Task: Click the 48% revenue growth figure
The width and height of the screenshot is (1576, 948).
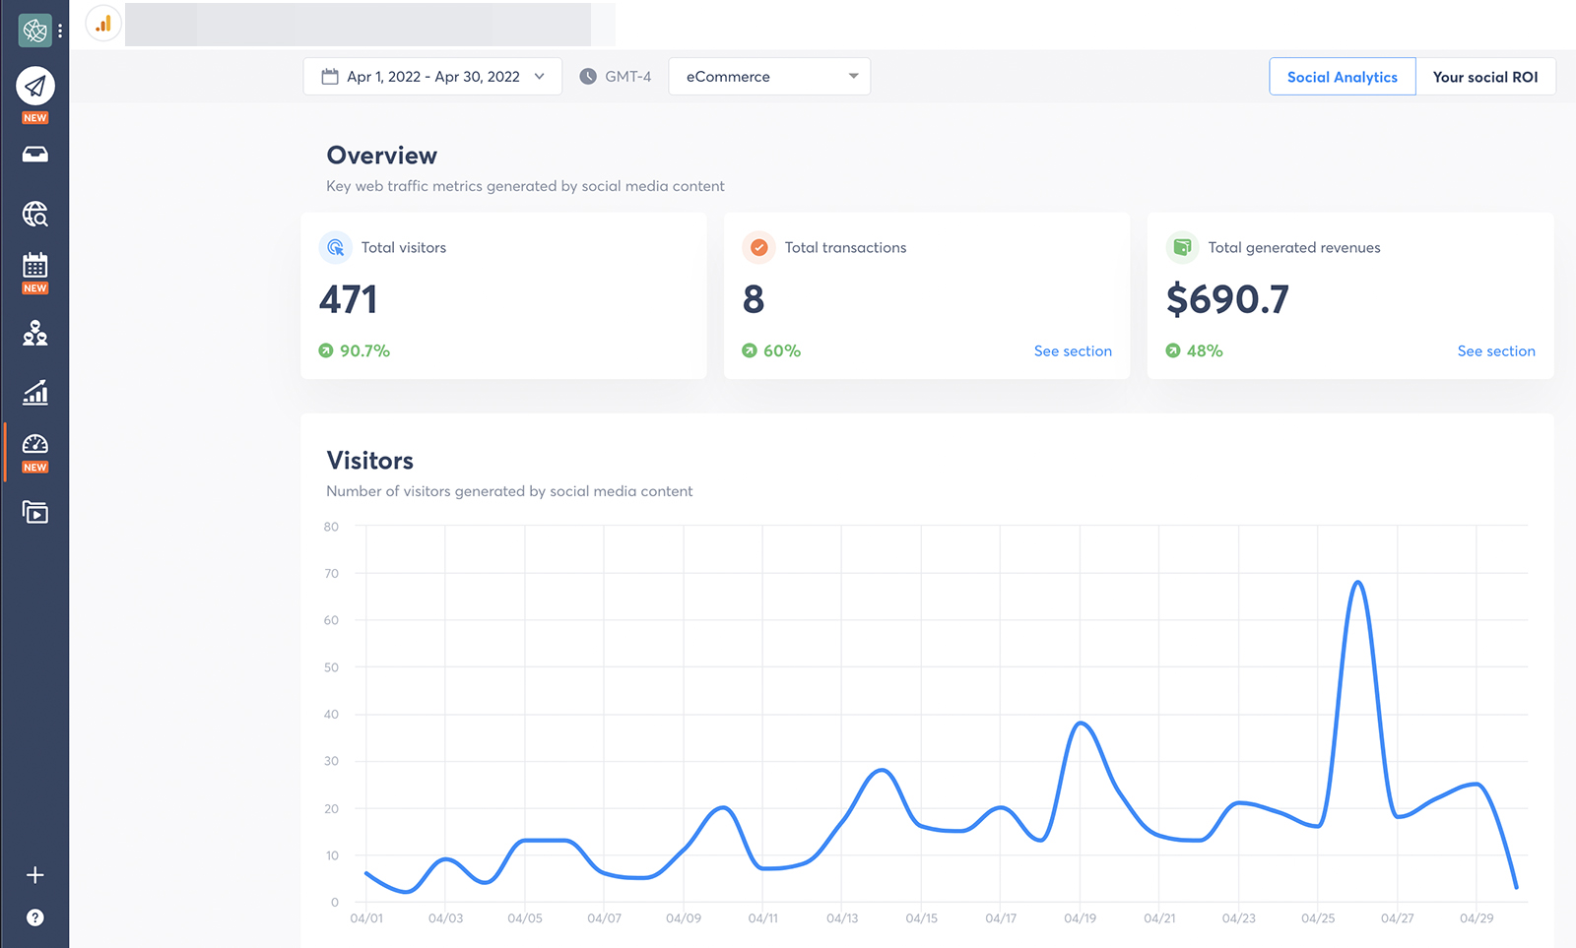Action: (1205, 350)
